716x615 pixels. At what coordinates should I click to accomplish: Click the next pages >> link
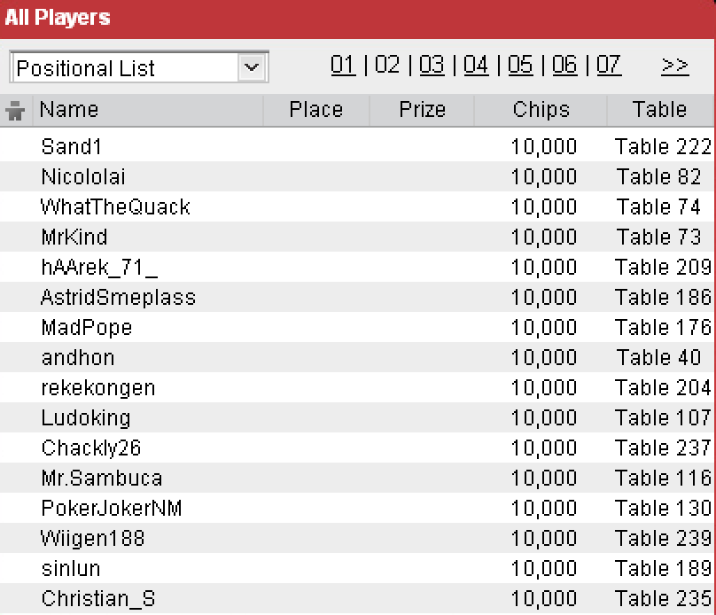point(675,66)
